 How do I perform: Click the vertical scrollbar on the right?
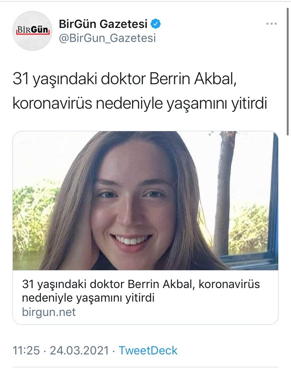coord(288,71)
